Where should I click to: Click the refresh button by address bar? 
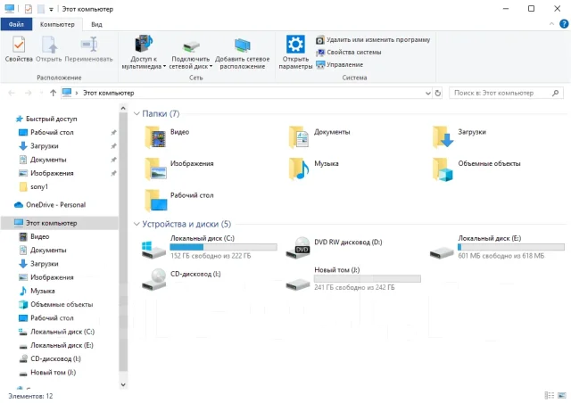pyautogui.click(x=438, y=94)
